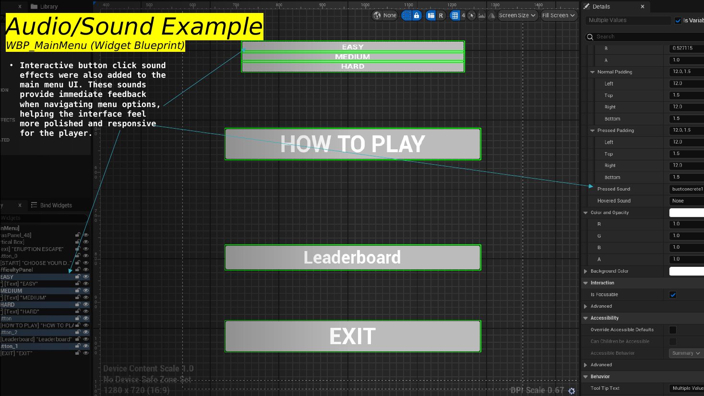Switch to the Library tab
This screenshot has height=396, width=704.
point(44,7)
